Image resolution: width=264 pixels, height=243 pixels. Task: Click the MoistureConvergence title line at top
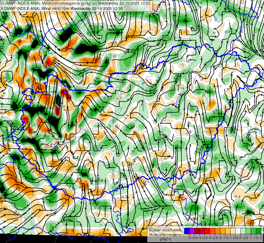[76, 3]
